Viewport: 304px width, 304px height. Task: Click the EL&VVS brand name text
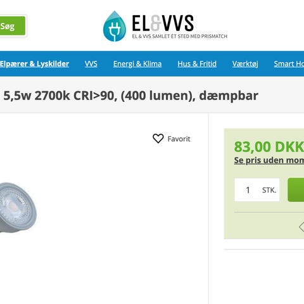pyautogui.click(x=163, y=23)
